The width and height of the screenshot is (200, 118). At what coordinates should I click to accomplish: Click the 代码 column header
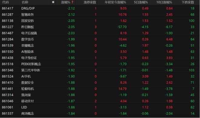coord(5,2)
